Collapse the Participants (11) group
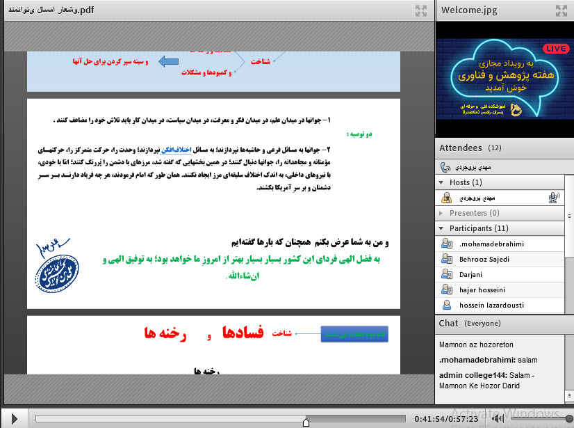Screen dimensions: 574x428 441,228
